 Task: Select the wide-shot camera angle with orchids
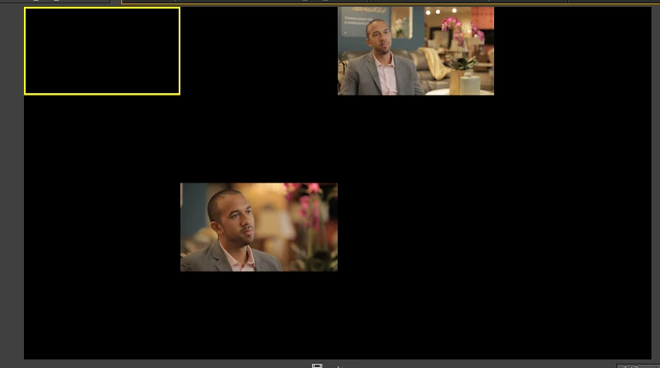tap(415, 51)
